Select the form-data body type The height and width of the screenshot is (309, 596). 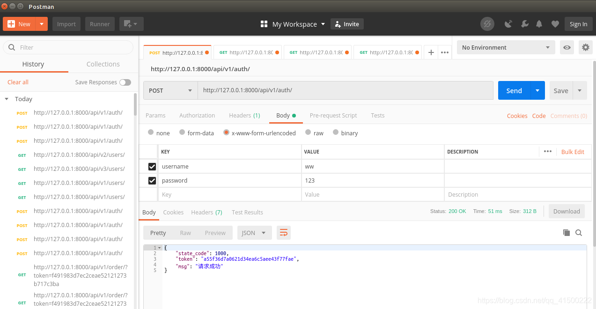click(182, 132)
